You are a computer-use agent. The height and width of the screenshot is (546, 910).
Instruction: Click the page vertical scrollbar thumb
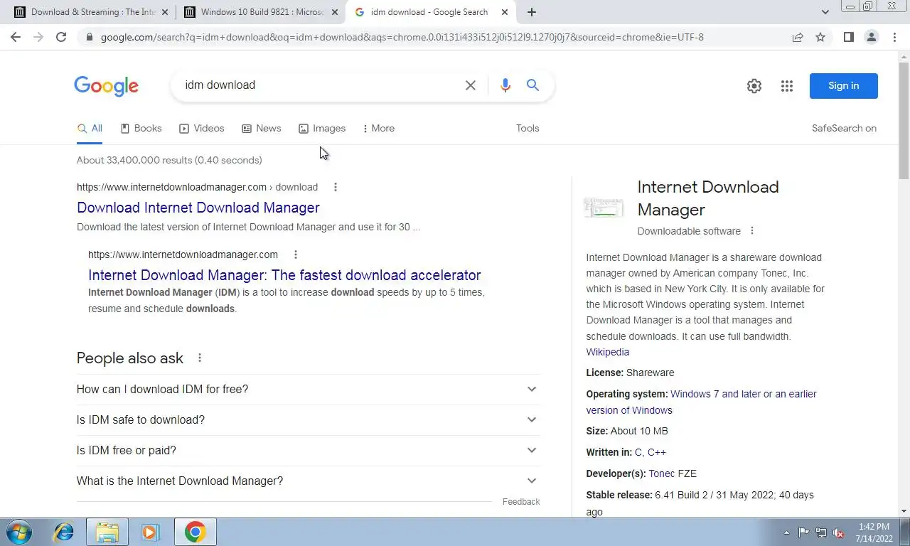coord(904,121)
